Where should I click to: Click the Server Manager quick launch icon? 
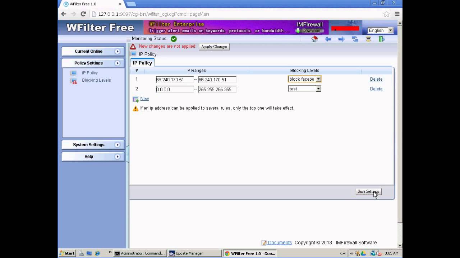pyautogui.click(x=82, y=253)
